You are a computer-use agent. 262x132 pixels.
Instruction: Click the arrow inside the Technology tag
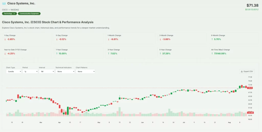pyautogui.click(x=14, y=14)
